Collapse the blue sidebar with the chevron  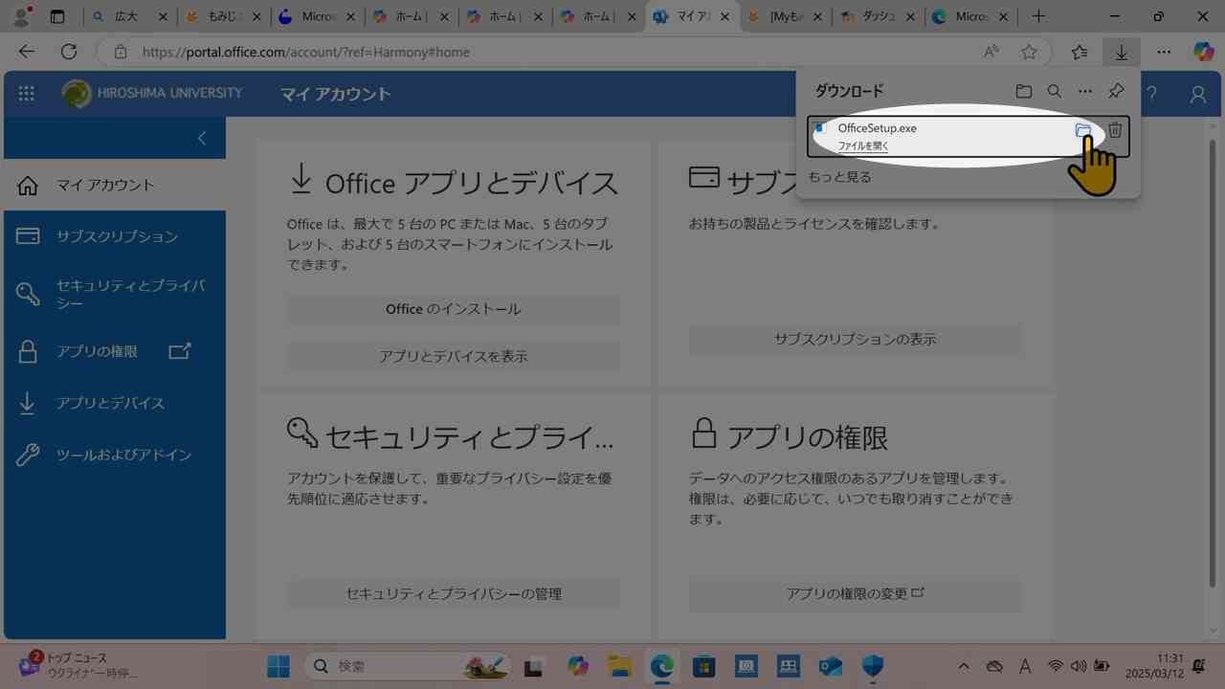click(201, 138)
